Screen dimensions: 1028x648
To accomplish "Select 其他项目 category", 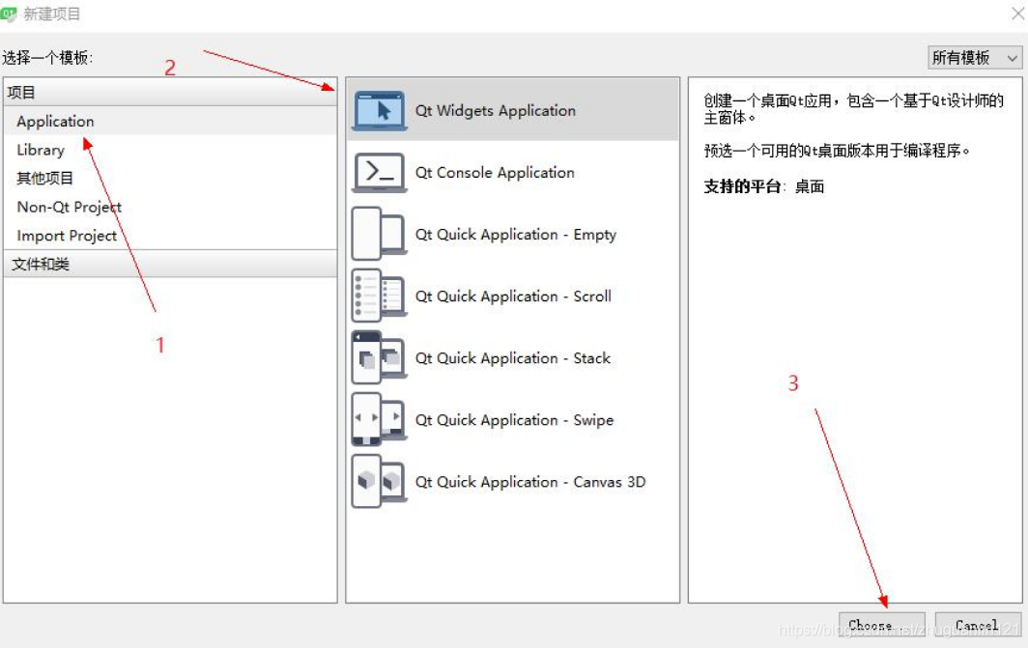I will click(170, 179).
